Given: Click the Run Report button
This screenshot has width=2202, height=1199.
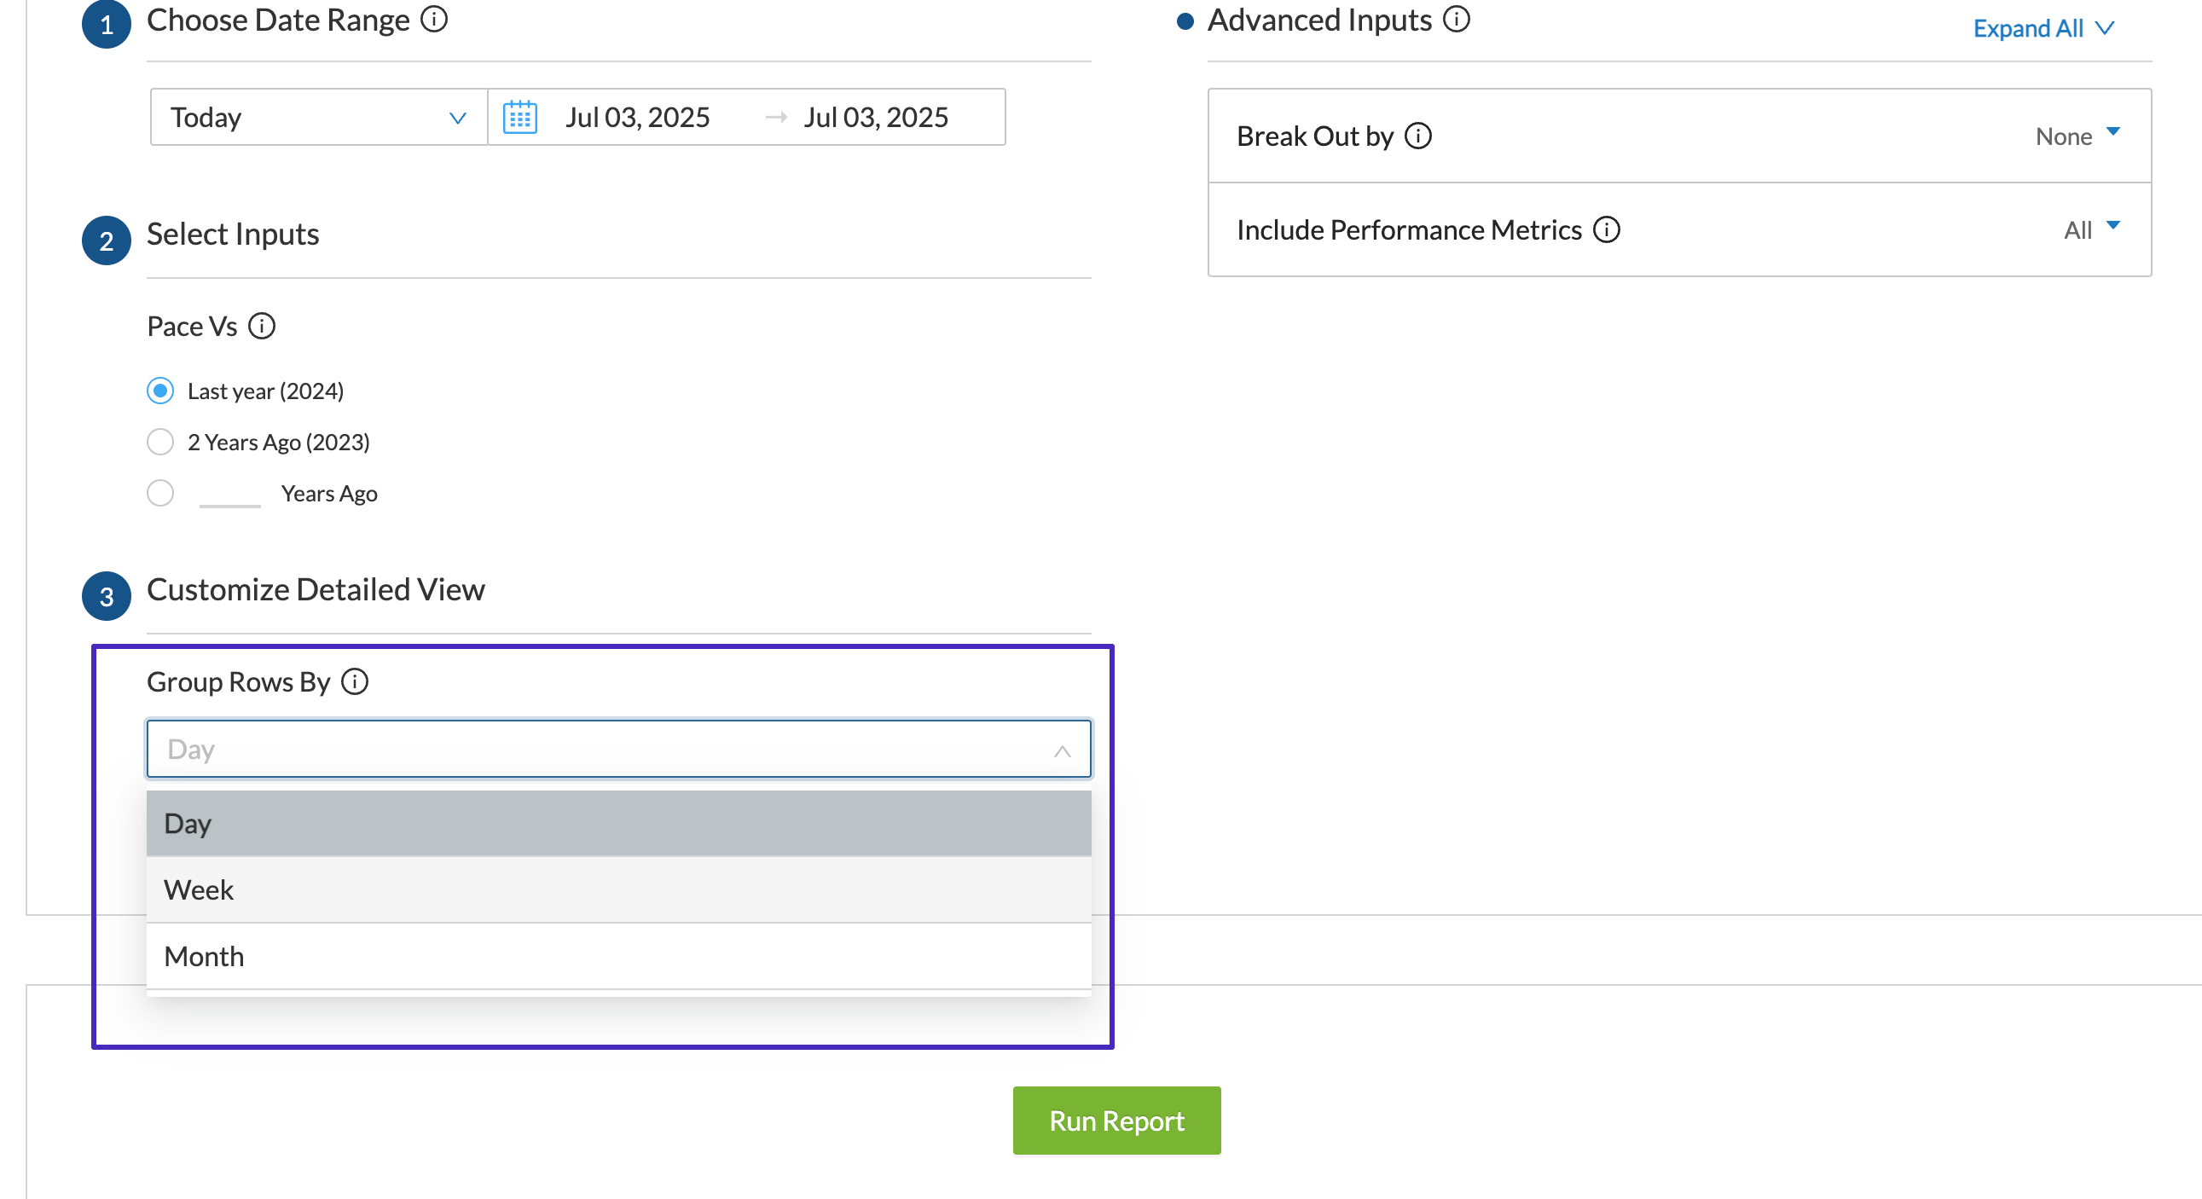Looking at the screenshot, I should pyautogui.click(x=1116, y=1121).
